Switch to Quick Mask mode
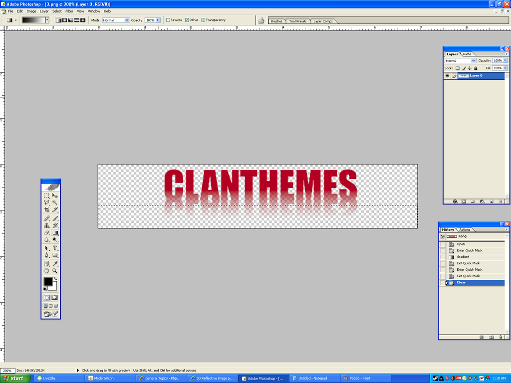 (55, 297)
